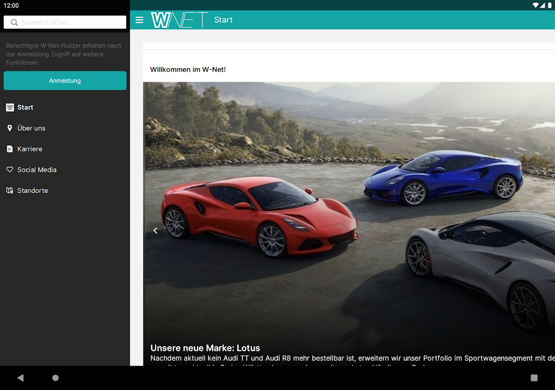Click the Anmeldung button
The width and height of the screenshot is (555, 390).
[x=65, y=81]
